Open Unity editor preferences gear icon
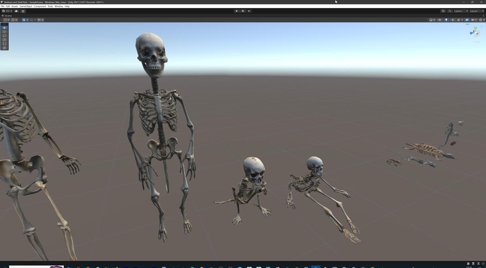Image resolution: width=486 pixels, height=268 pixels. tap(23, 11)
